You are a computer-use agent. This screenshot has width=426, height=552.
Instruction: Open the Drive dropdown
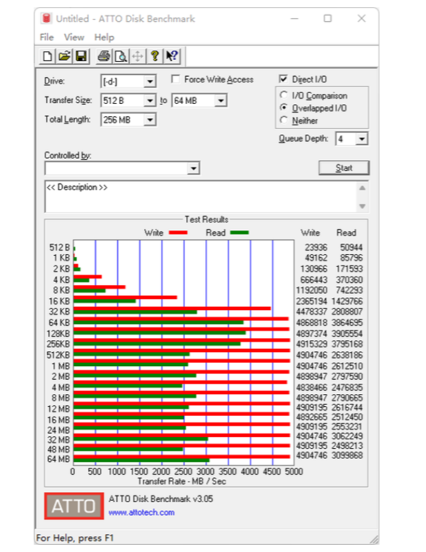pyautogui.click(x=150, y=81)
